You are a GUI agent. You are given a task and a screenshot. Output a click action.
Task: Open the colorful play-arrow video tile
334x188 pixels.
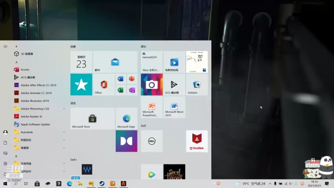(152, 172)
